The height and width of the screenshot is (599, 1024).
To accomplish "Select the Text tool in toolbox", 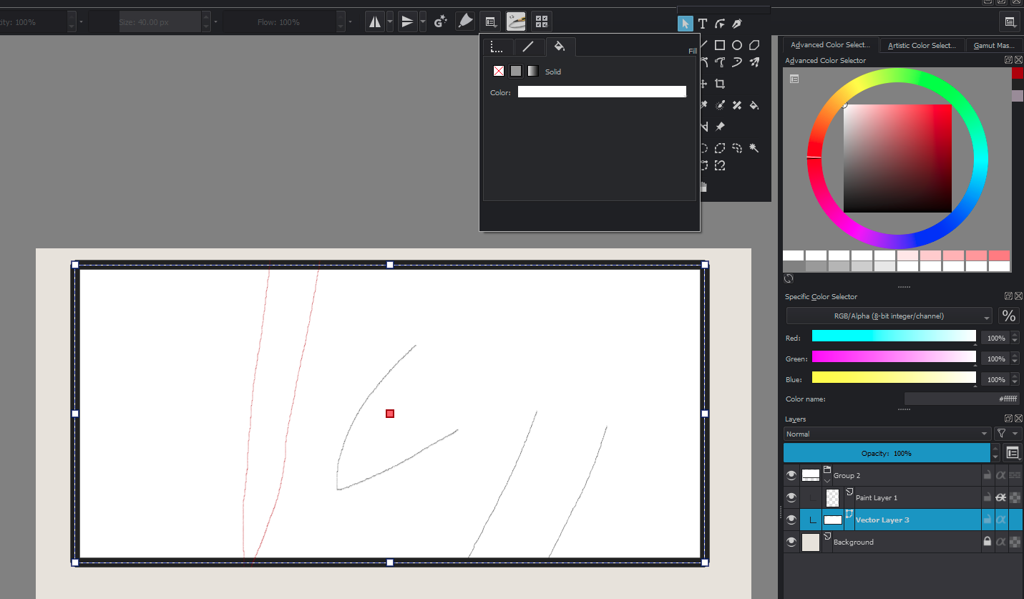I will 703,24.
